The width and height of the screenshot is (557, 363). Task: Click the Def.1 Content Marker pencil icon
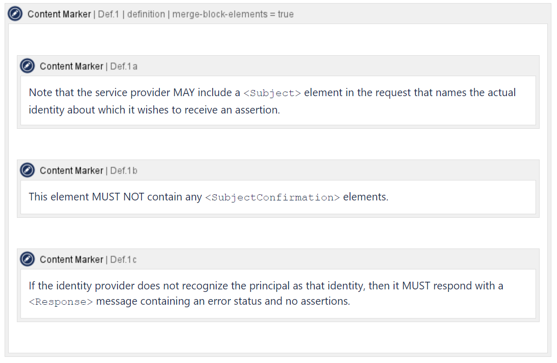click(x=16, y=14)
